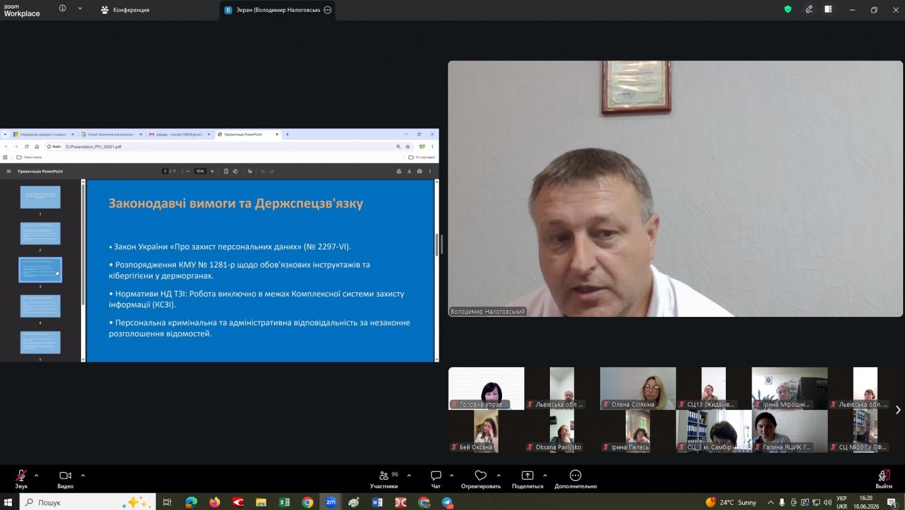Open the Дополнительно more options menu

click(575, 479)
